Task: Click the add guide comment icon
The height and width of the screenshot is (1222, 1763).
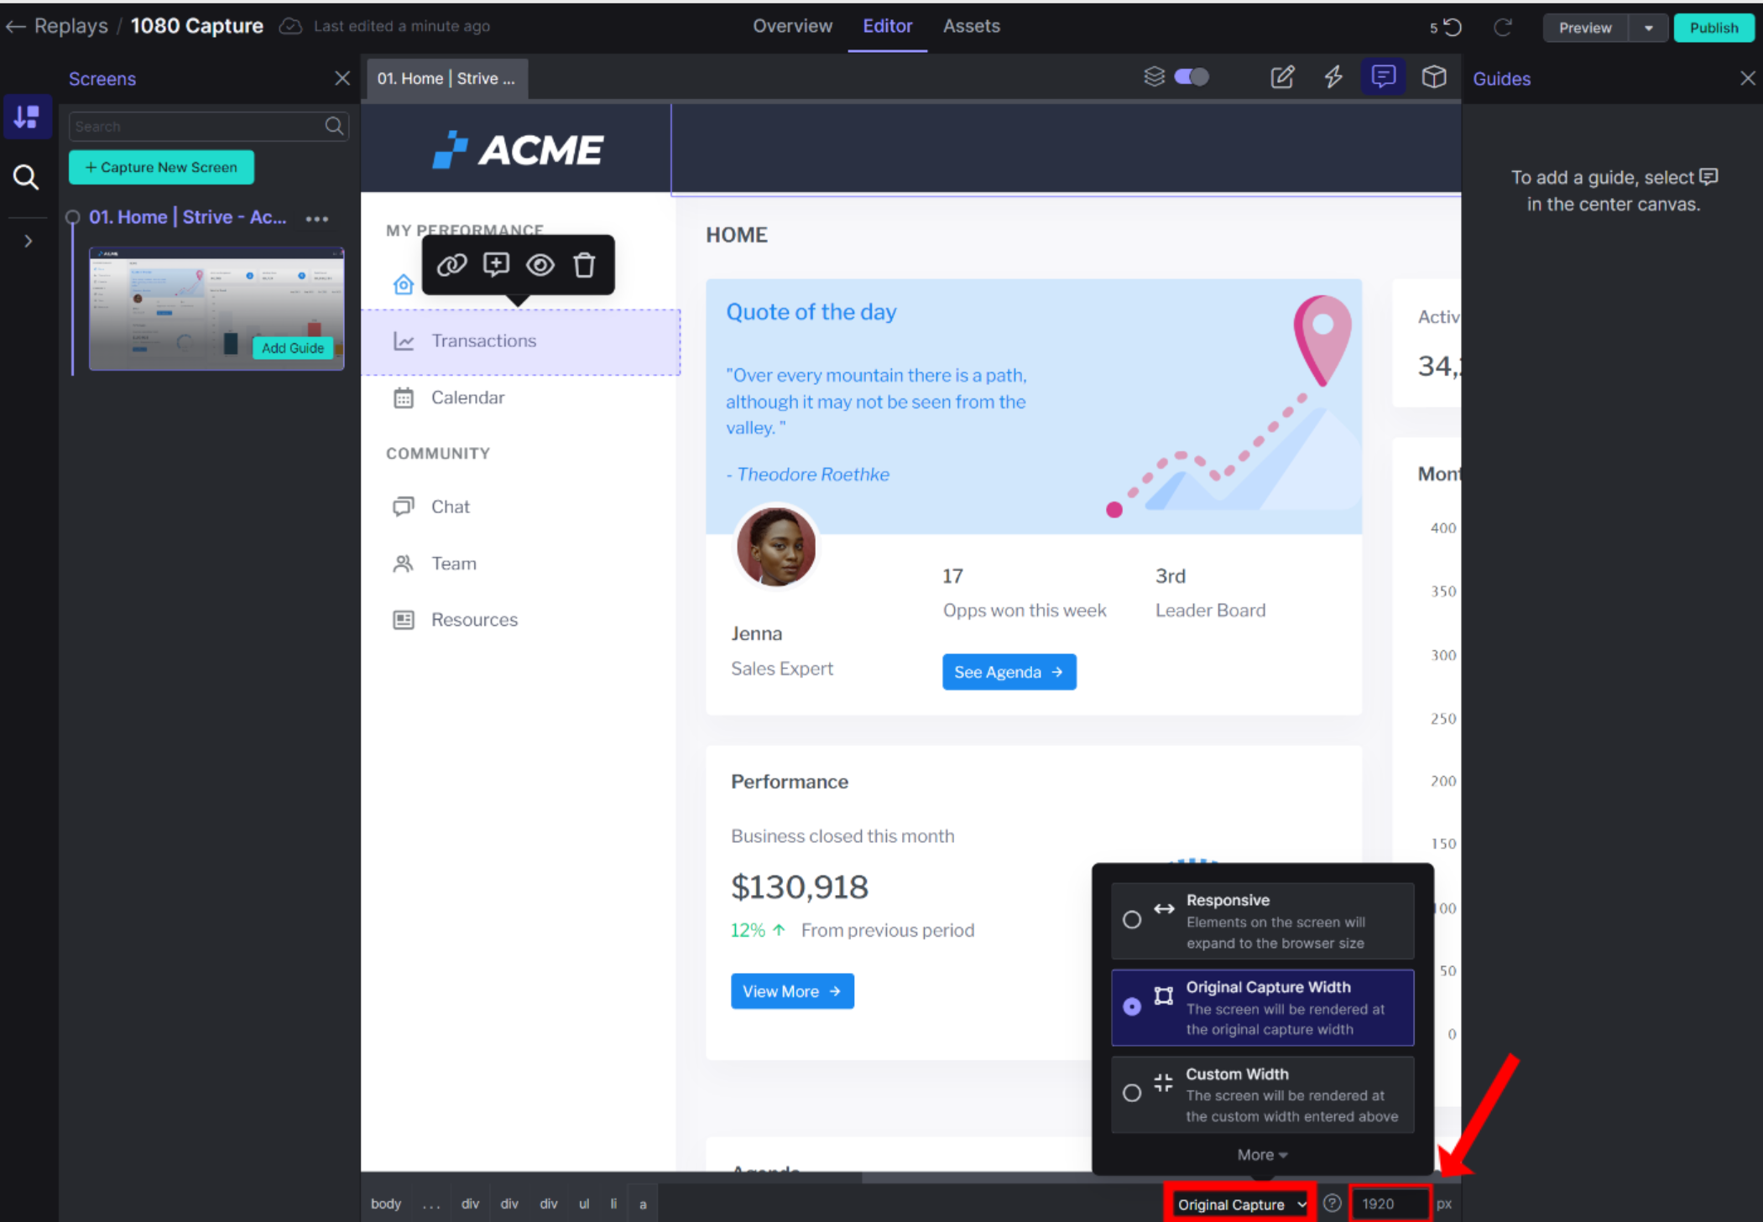Action: pyautogui.click(x=496, y=265)
